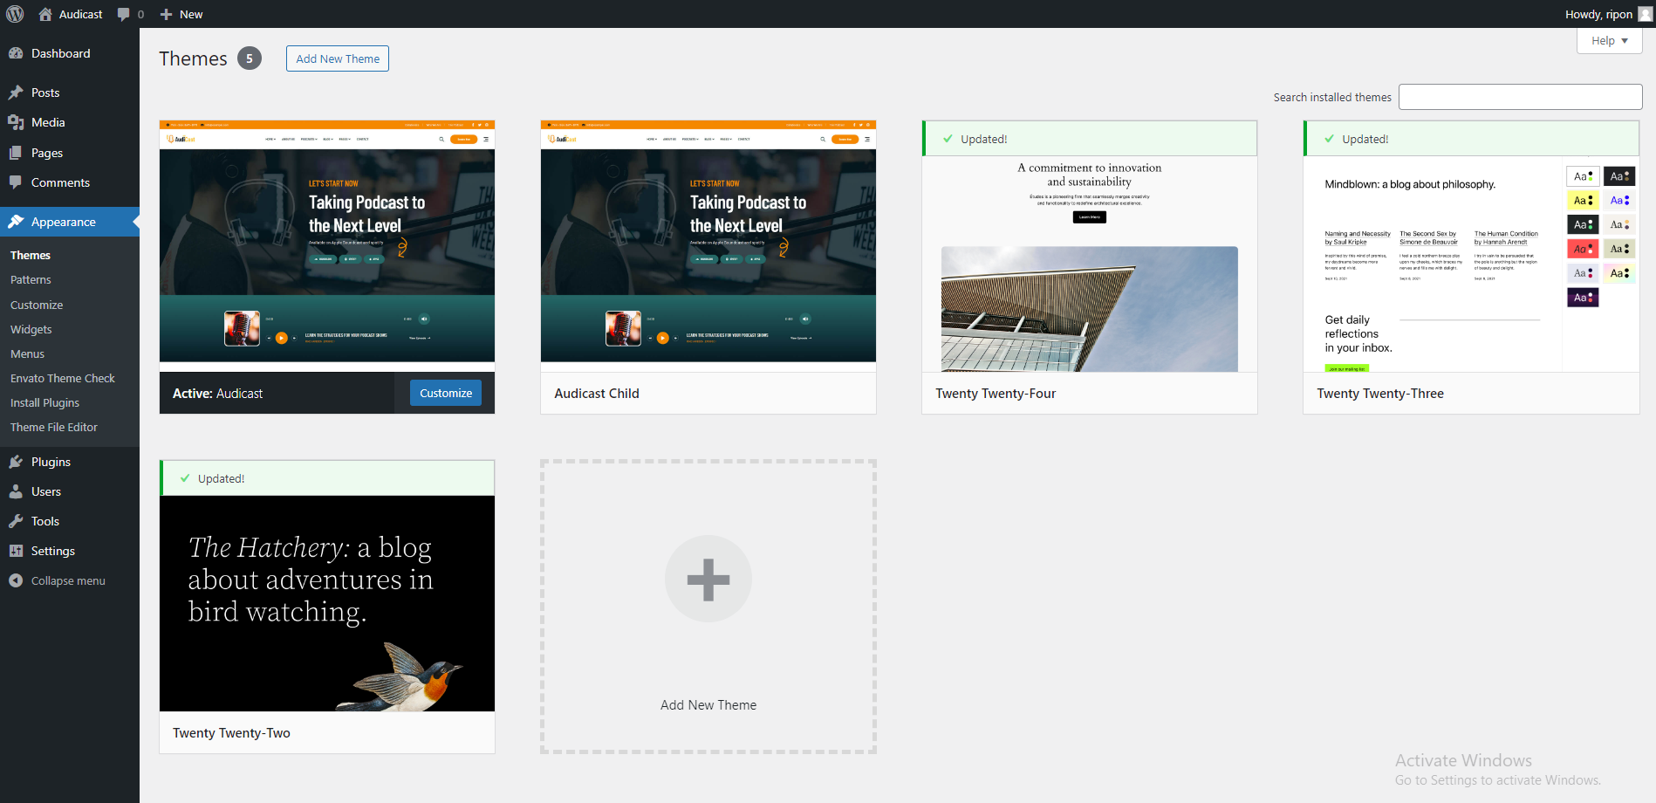Image resolution: width=1656 pixels, height=803 pixels.
Task: Click the Tools wrench icon
Action: 16,521
